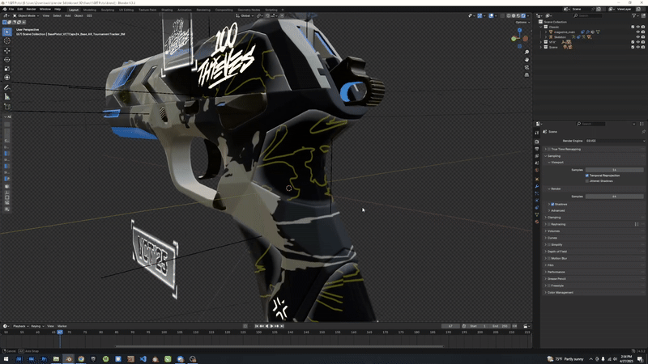Click the viewport pan hand icon
This screenshot has height=364, width=648.
[x=526, y=60]
